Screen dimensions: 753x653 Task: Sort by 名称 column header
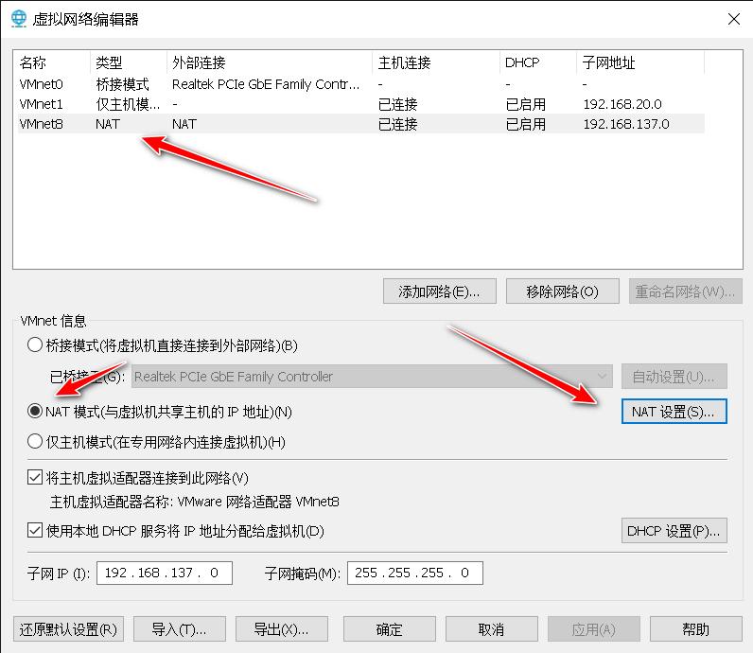[x=53, y=62]
